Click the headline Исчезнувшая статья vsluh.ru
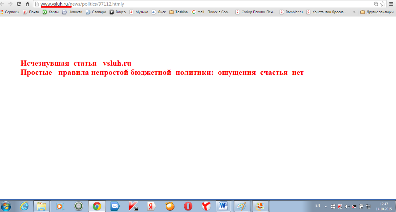 (76, 63)
